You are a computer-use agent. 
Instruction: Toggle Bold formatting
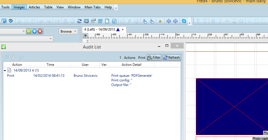tap(213, 21)
